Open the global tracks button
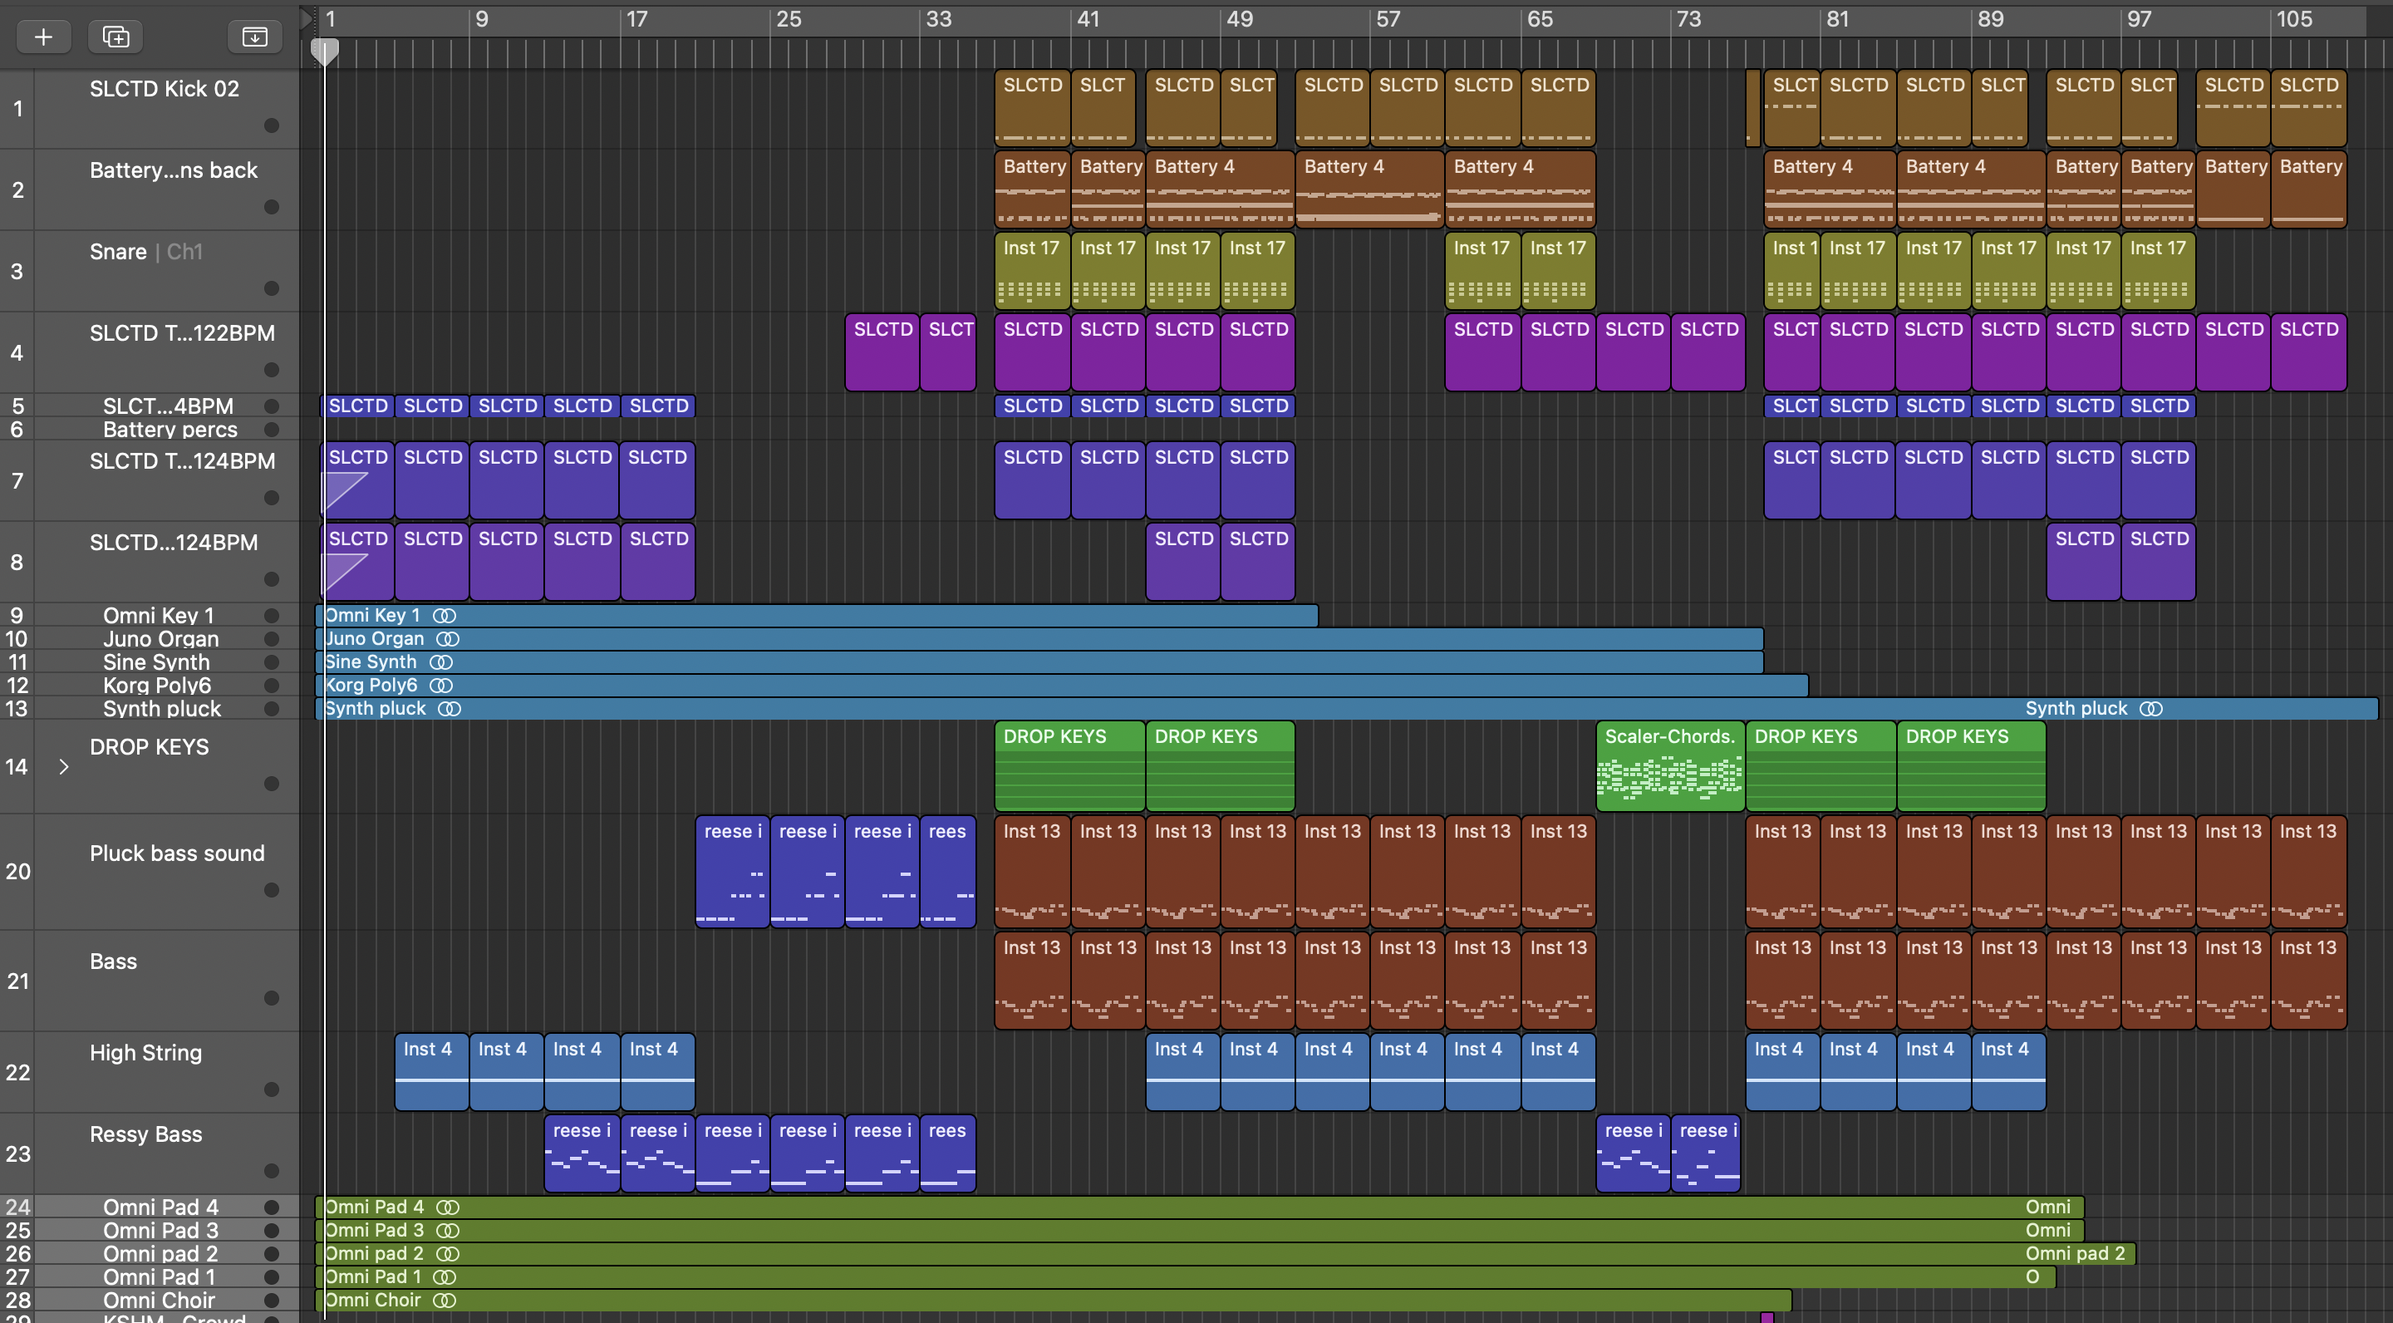Viewport: 2393px width, 1323px height. (254, 37)
